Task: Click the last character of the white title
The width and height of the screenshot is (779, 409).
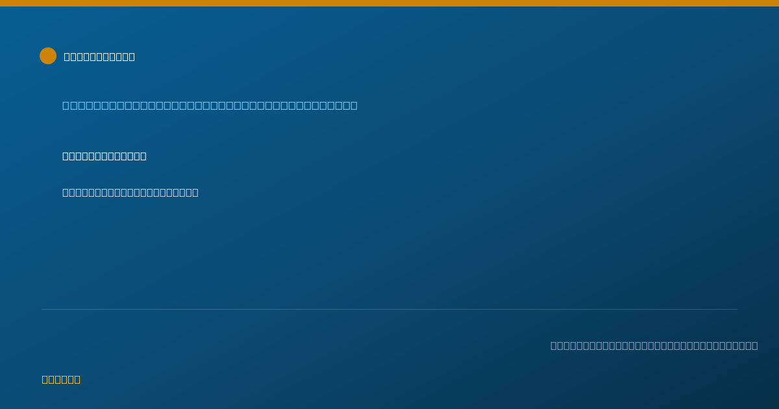Action: [132, 56]
